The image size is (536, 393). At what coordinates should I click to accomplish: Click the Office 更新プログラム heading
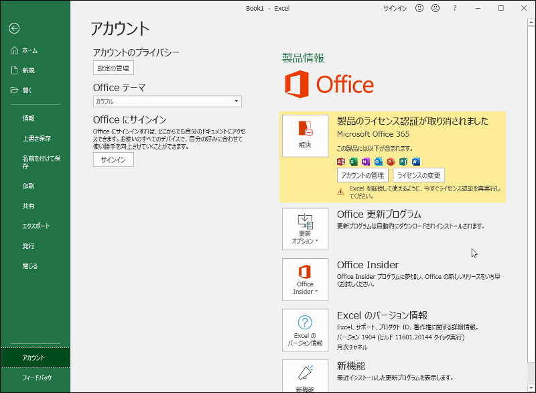coord(379,215)
